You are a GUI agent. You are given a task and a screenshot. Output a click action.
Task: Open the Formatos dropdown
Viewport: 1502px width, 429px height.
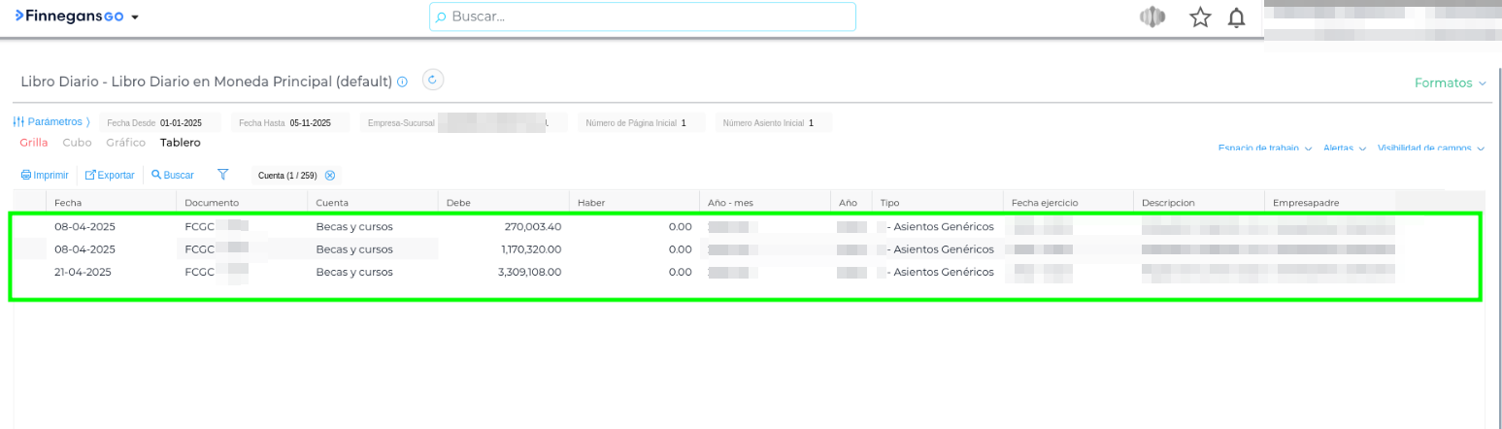[x=1450, y=83]
